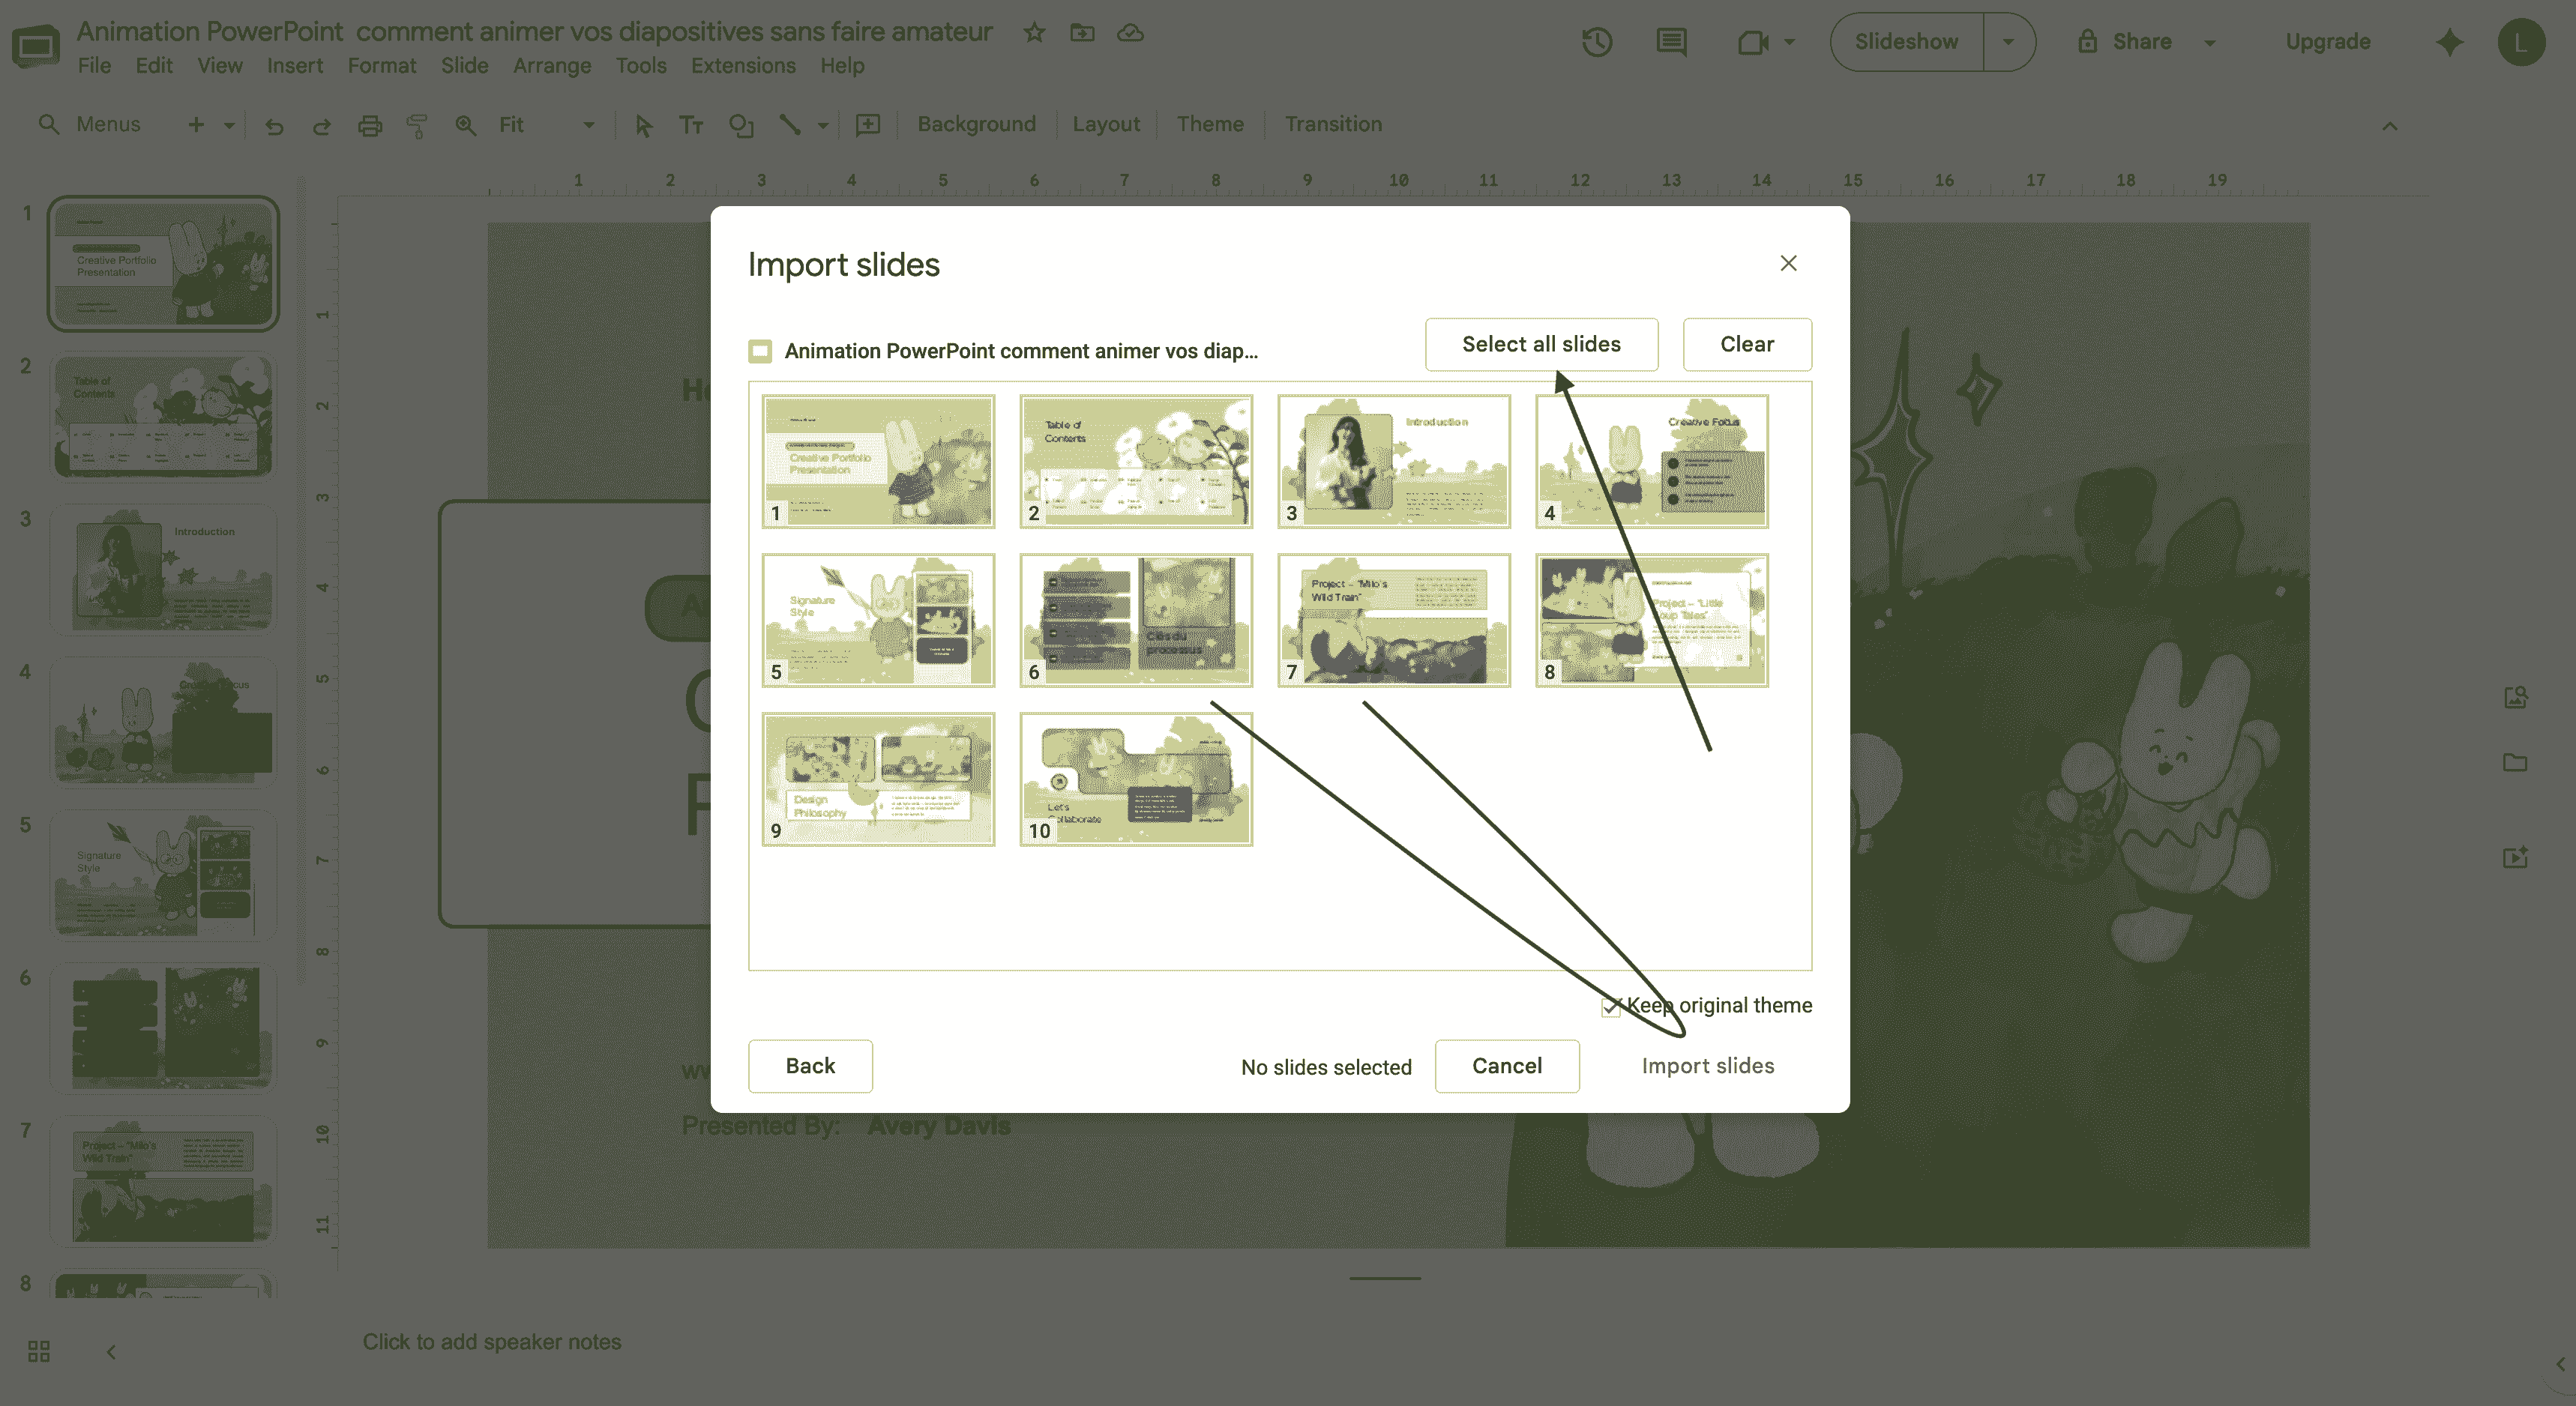Viewport: 2576px width, 1406px height.
Task: Open the Insert menu
Action: 294,66
